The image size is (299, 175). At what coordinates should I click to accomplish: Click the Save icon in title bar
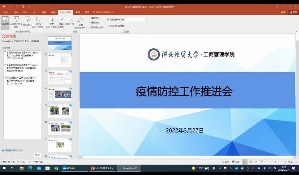tap(4, 6)
